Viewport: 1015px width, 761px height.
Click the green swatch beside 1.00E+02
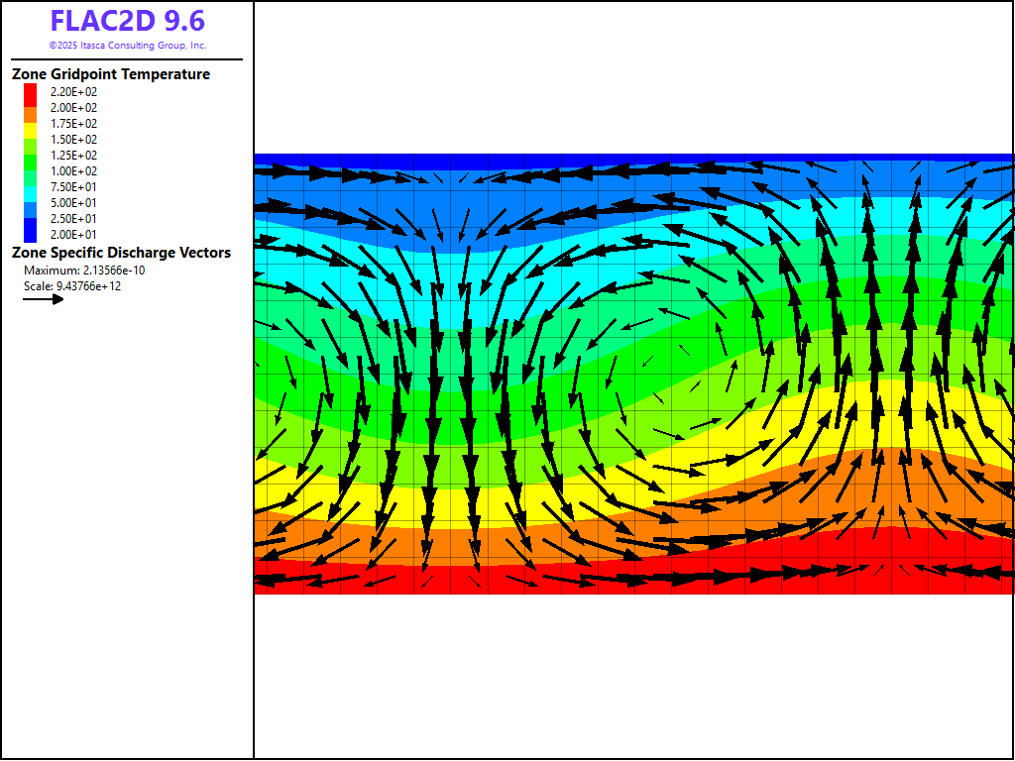(31, 170)
